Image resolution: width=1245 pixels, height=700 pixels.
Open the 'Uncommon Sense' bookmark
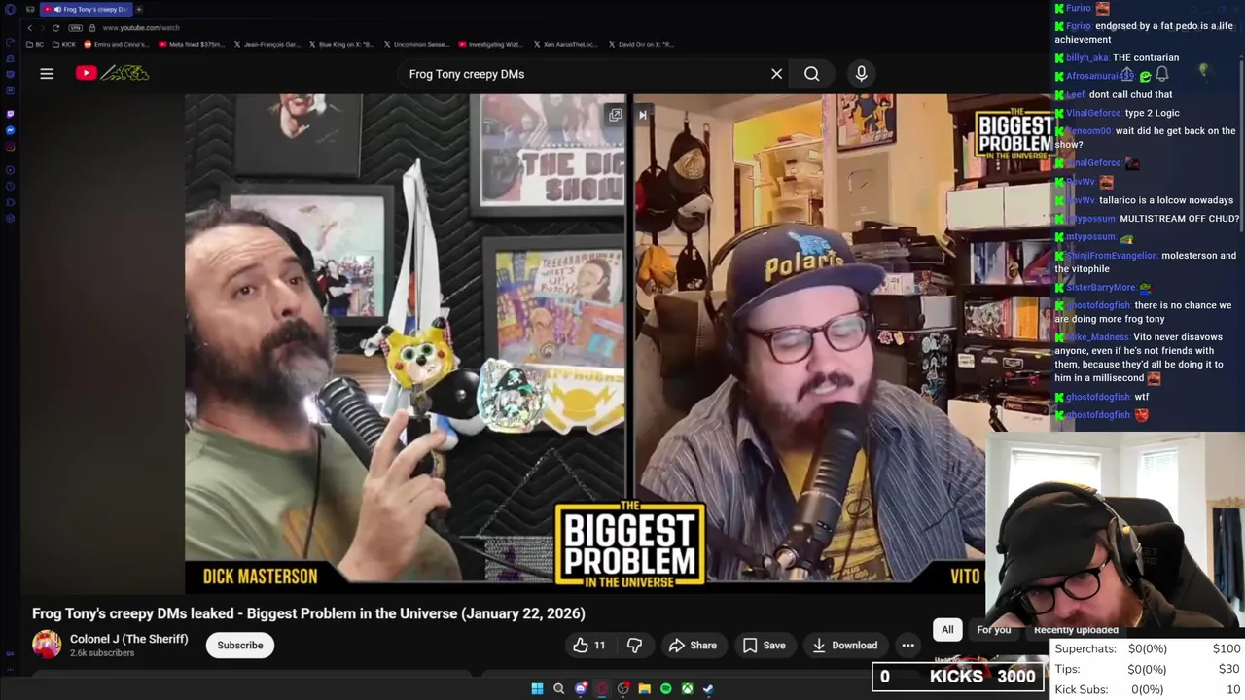click(x=416, y=44)
